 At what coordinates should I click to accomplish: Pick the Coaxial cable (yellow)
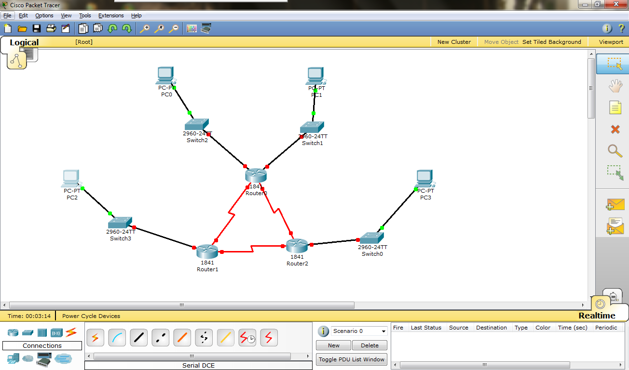[225, 338]
